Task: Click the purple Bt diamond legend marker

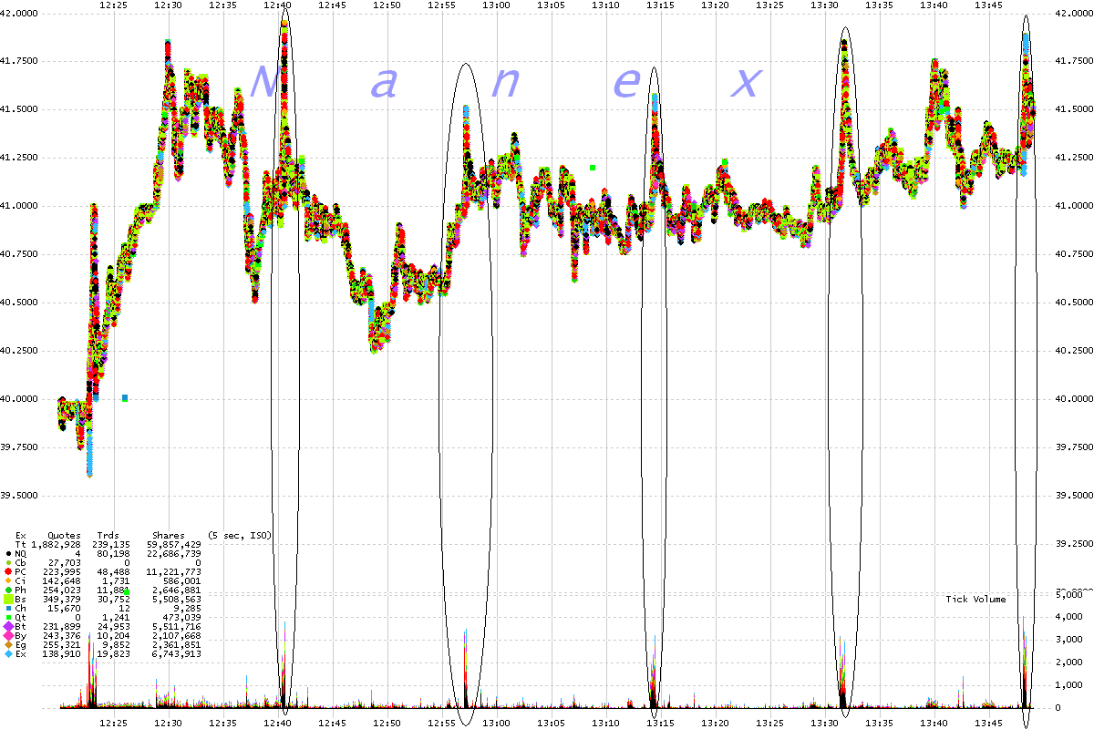Action: [8, 626]
